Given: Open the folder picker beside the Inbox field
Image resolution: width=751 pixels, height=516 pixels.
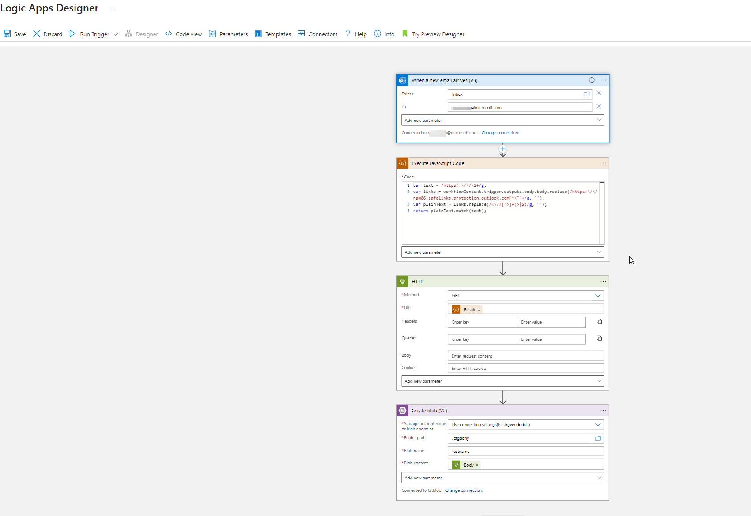Looking at the screenshot, I should pyautogui.click(x=586, y=94).
